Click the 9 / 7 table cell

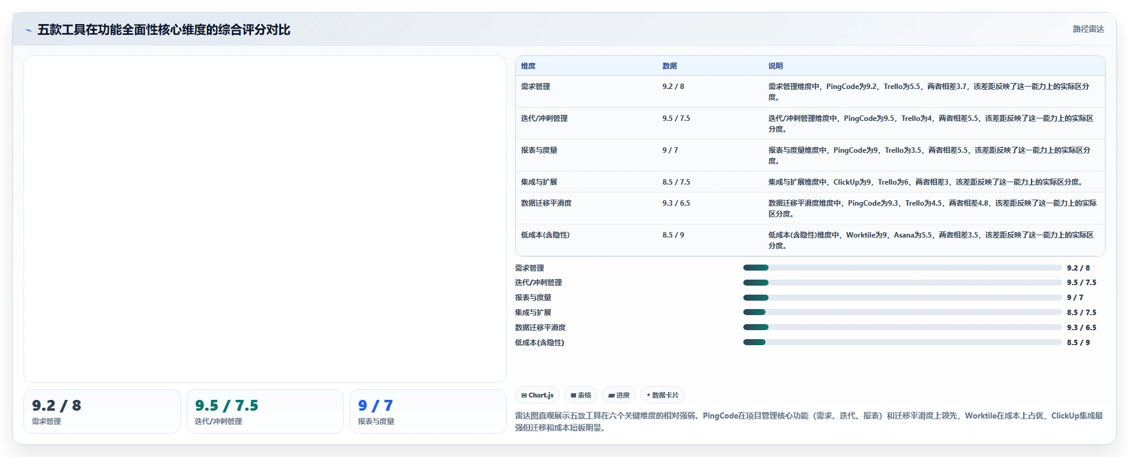[x=670, y=150]
